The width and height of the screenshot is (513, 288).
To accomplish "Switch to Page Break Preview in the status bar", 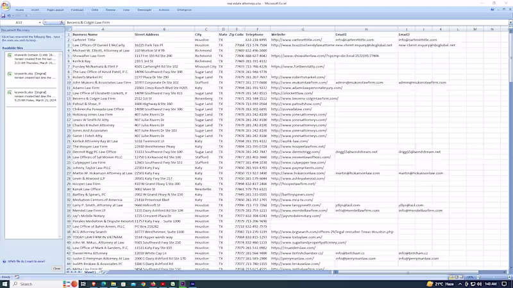I will pyautogui.click(x=462, y=277).
